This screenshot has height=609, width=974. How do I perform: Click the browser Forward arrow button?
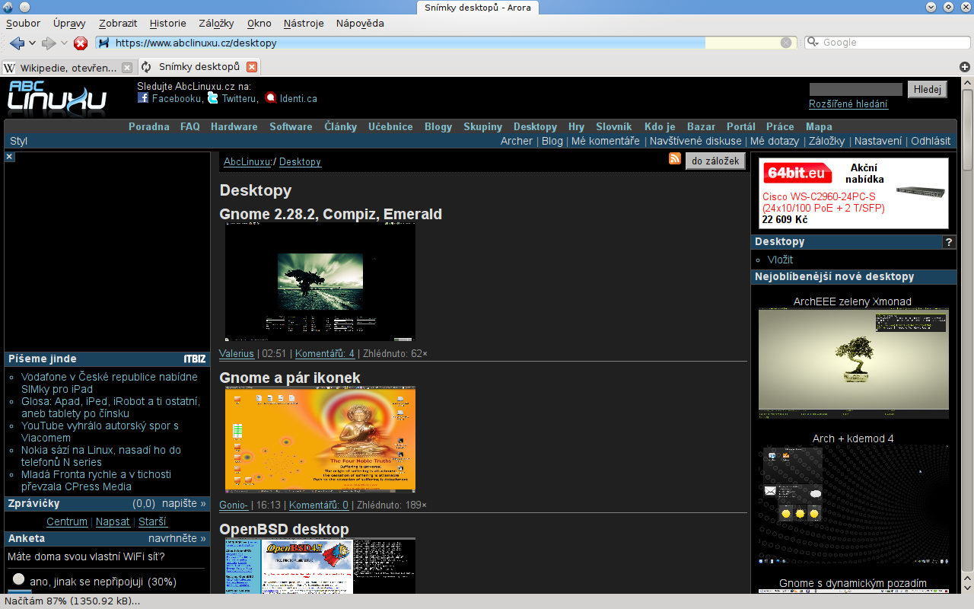pos(49,43)
